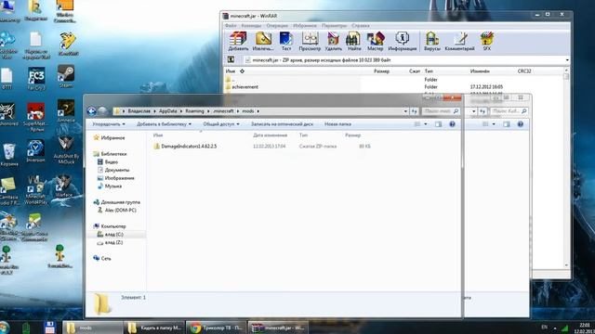Click the Explorer refresh button beside address bar
The width and height of the screenshot is (595, 334).
click(x=414, y=111)
